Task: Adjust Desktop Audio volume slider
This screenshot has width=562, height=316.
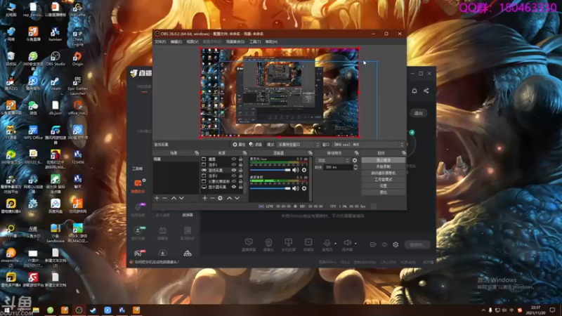Action: 270,188
